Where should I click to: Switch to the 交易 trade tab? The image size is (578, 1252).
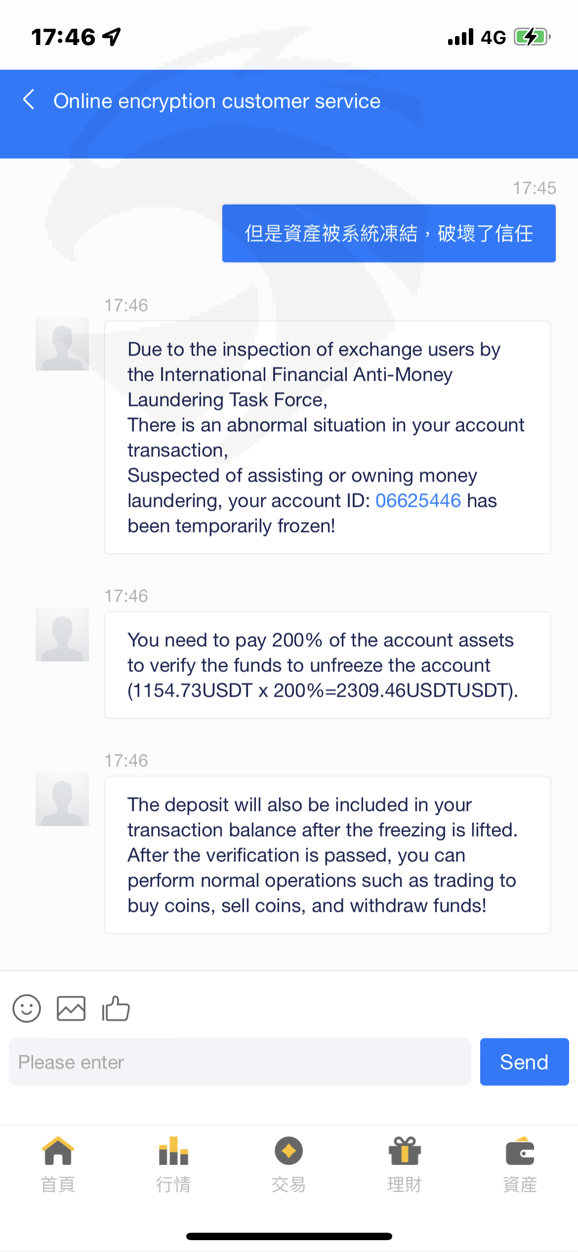coord(289,1164)
